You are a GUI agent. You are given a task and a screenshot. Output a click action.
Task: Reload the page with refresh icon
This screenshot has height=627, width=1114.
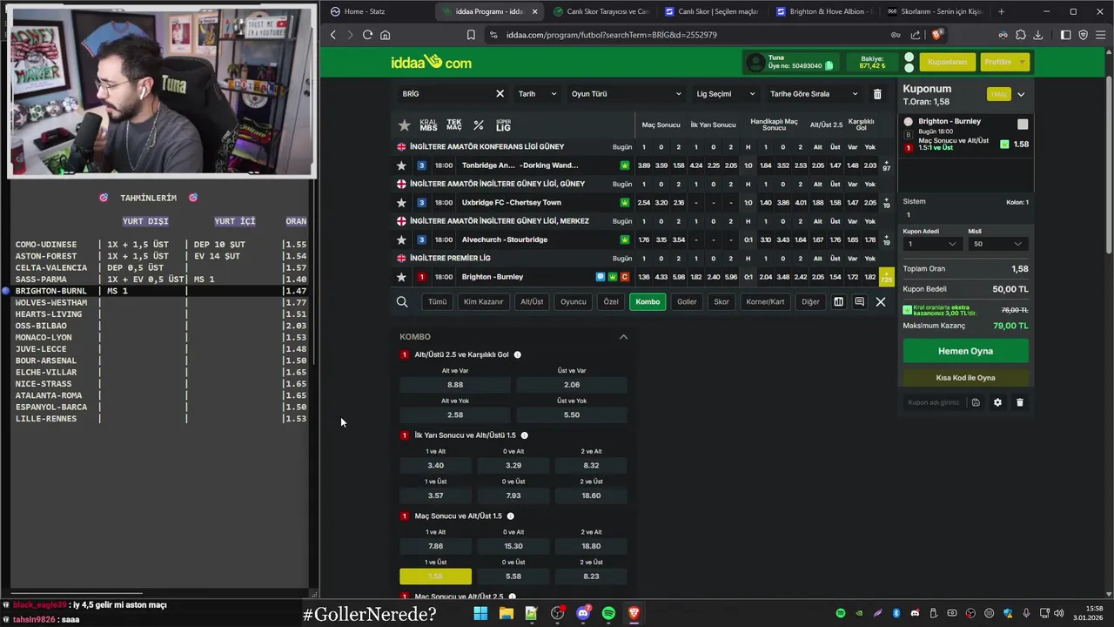(367, 35)
